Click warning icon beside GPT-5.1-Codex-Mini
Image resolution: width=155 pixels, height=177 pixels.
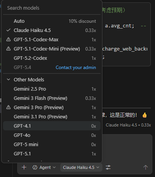tap(8, 49)
